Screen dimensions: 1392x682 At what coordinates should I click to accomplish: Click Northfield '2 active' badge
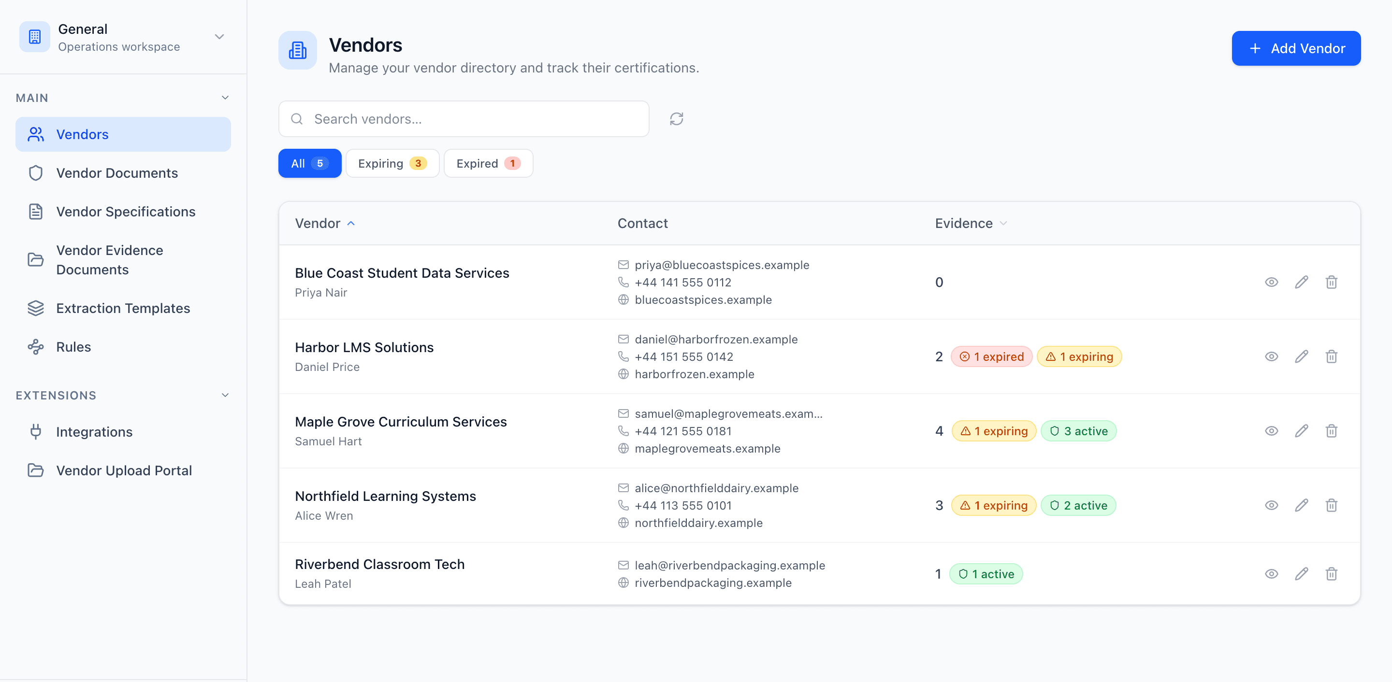pos(1078,505)
